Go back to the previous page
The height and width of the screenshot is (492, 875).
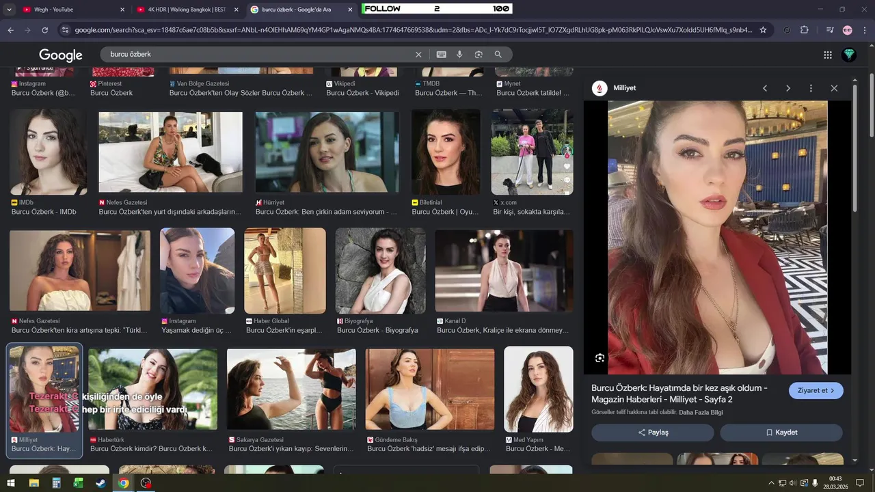point(10,30)
